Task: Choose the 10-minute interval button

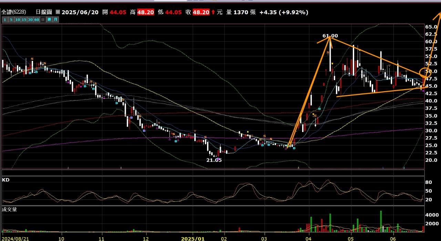Action: point(18,20)
